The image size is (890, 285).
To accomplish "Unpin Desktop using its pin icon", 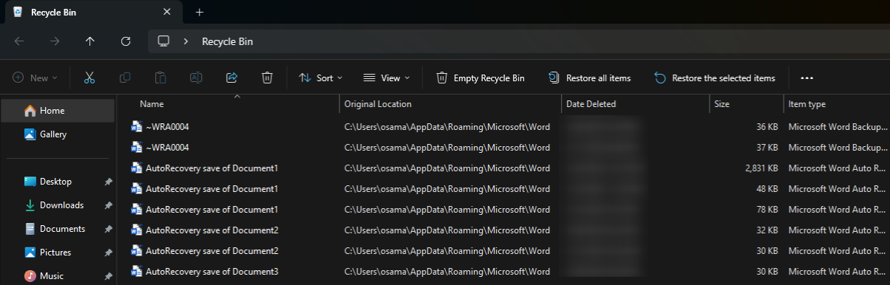I will click(108, 182).
